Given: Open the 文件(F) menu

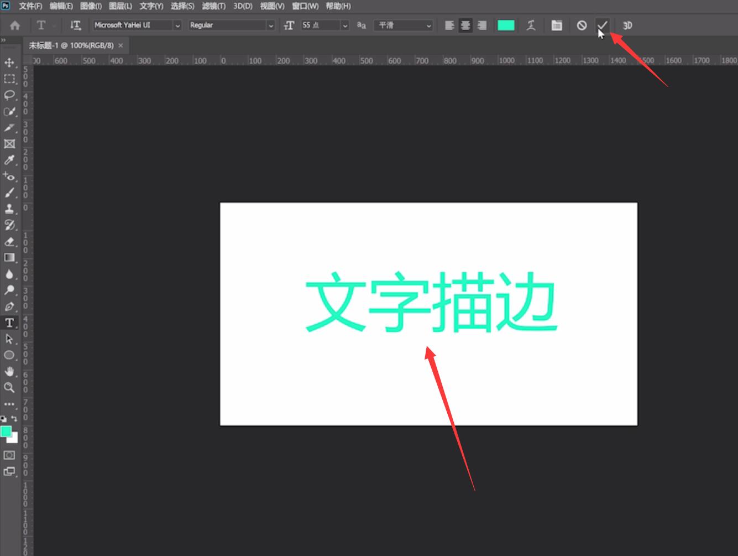Looking at the screenshot, I should (x=31, y=6).
